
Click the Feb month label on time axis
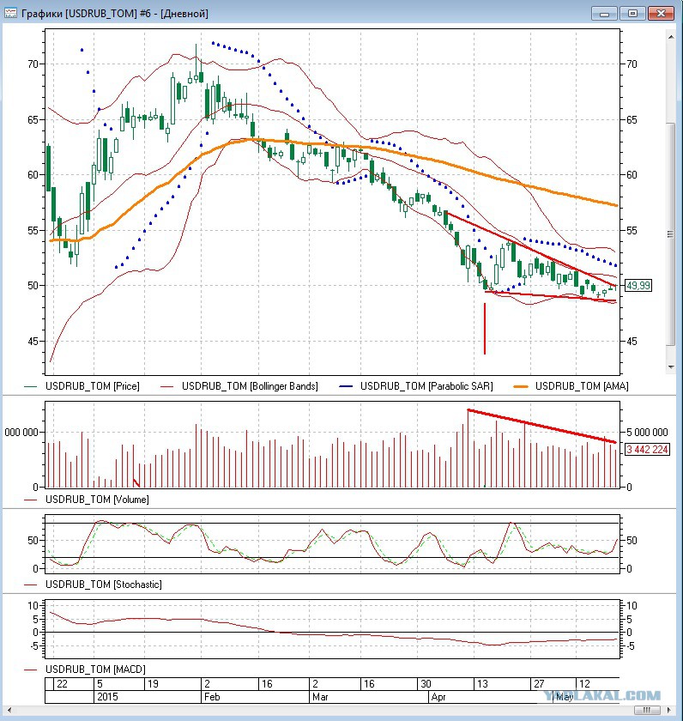212,697
